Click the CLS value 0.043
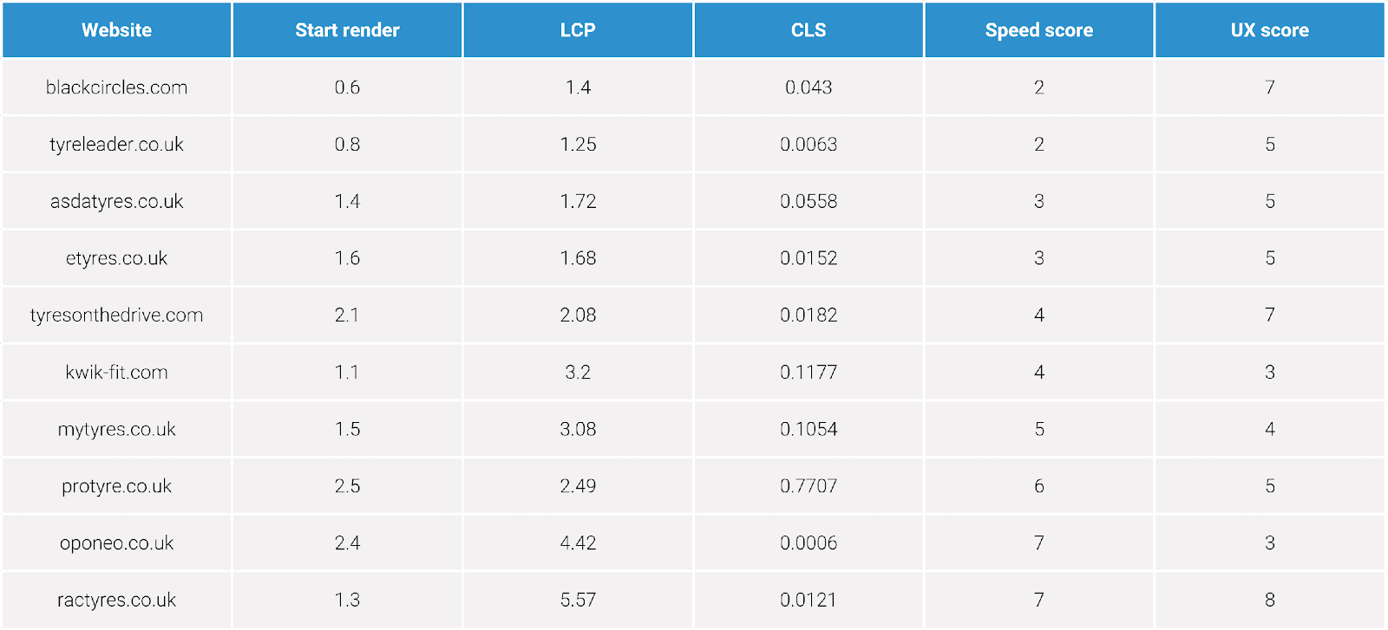This screenshot has width=1388, height=630. tap(809, 88)
